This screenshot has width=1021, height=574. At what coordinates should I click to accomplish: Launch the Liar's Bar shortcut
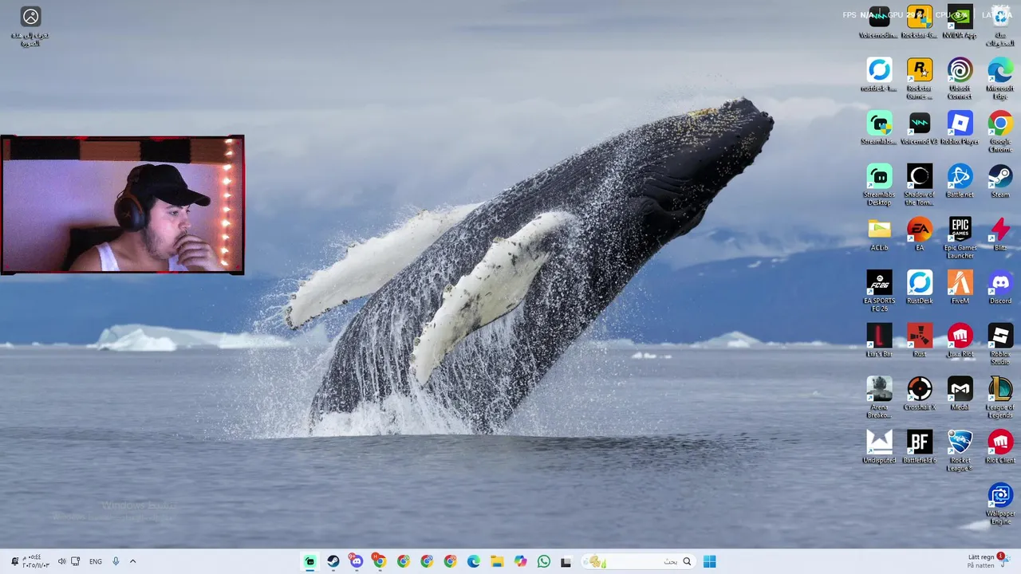pos(879,340)
